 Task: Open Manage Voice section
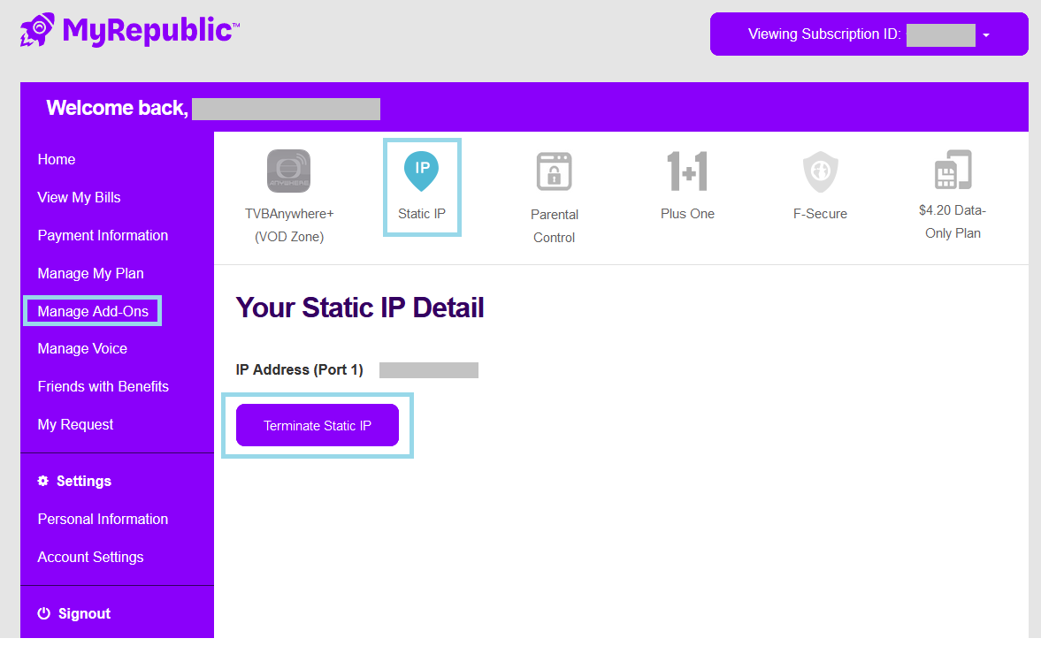[82, 349]
